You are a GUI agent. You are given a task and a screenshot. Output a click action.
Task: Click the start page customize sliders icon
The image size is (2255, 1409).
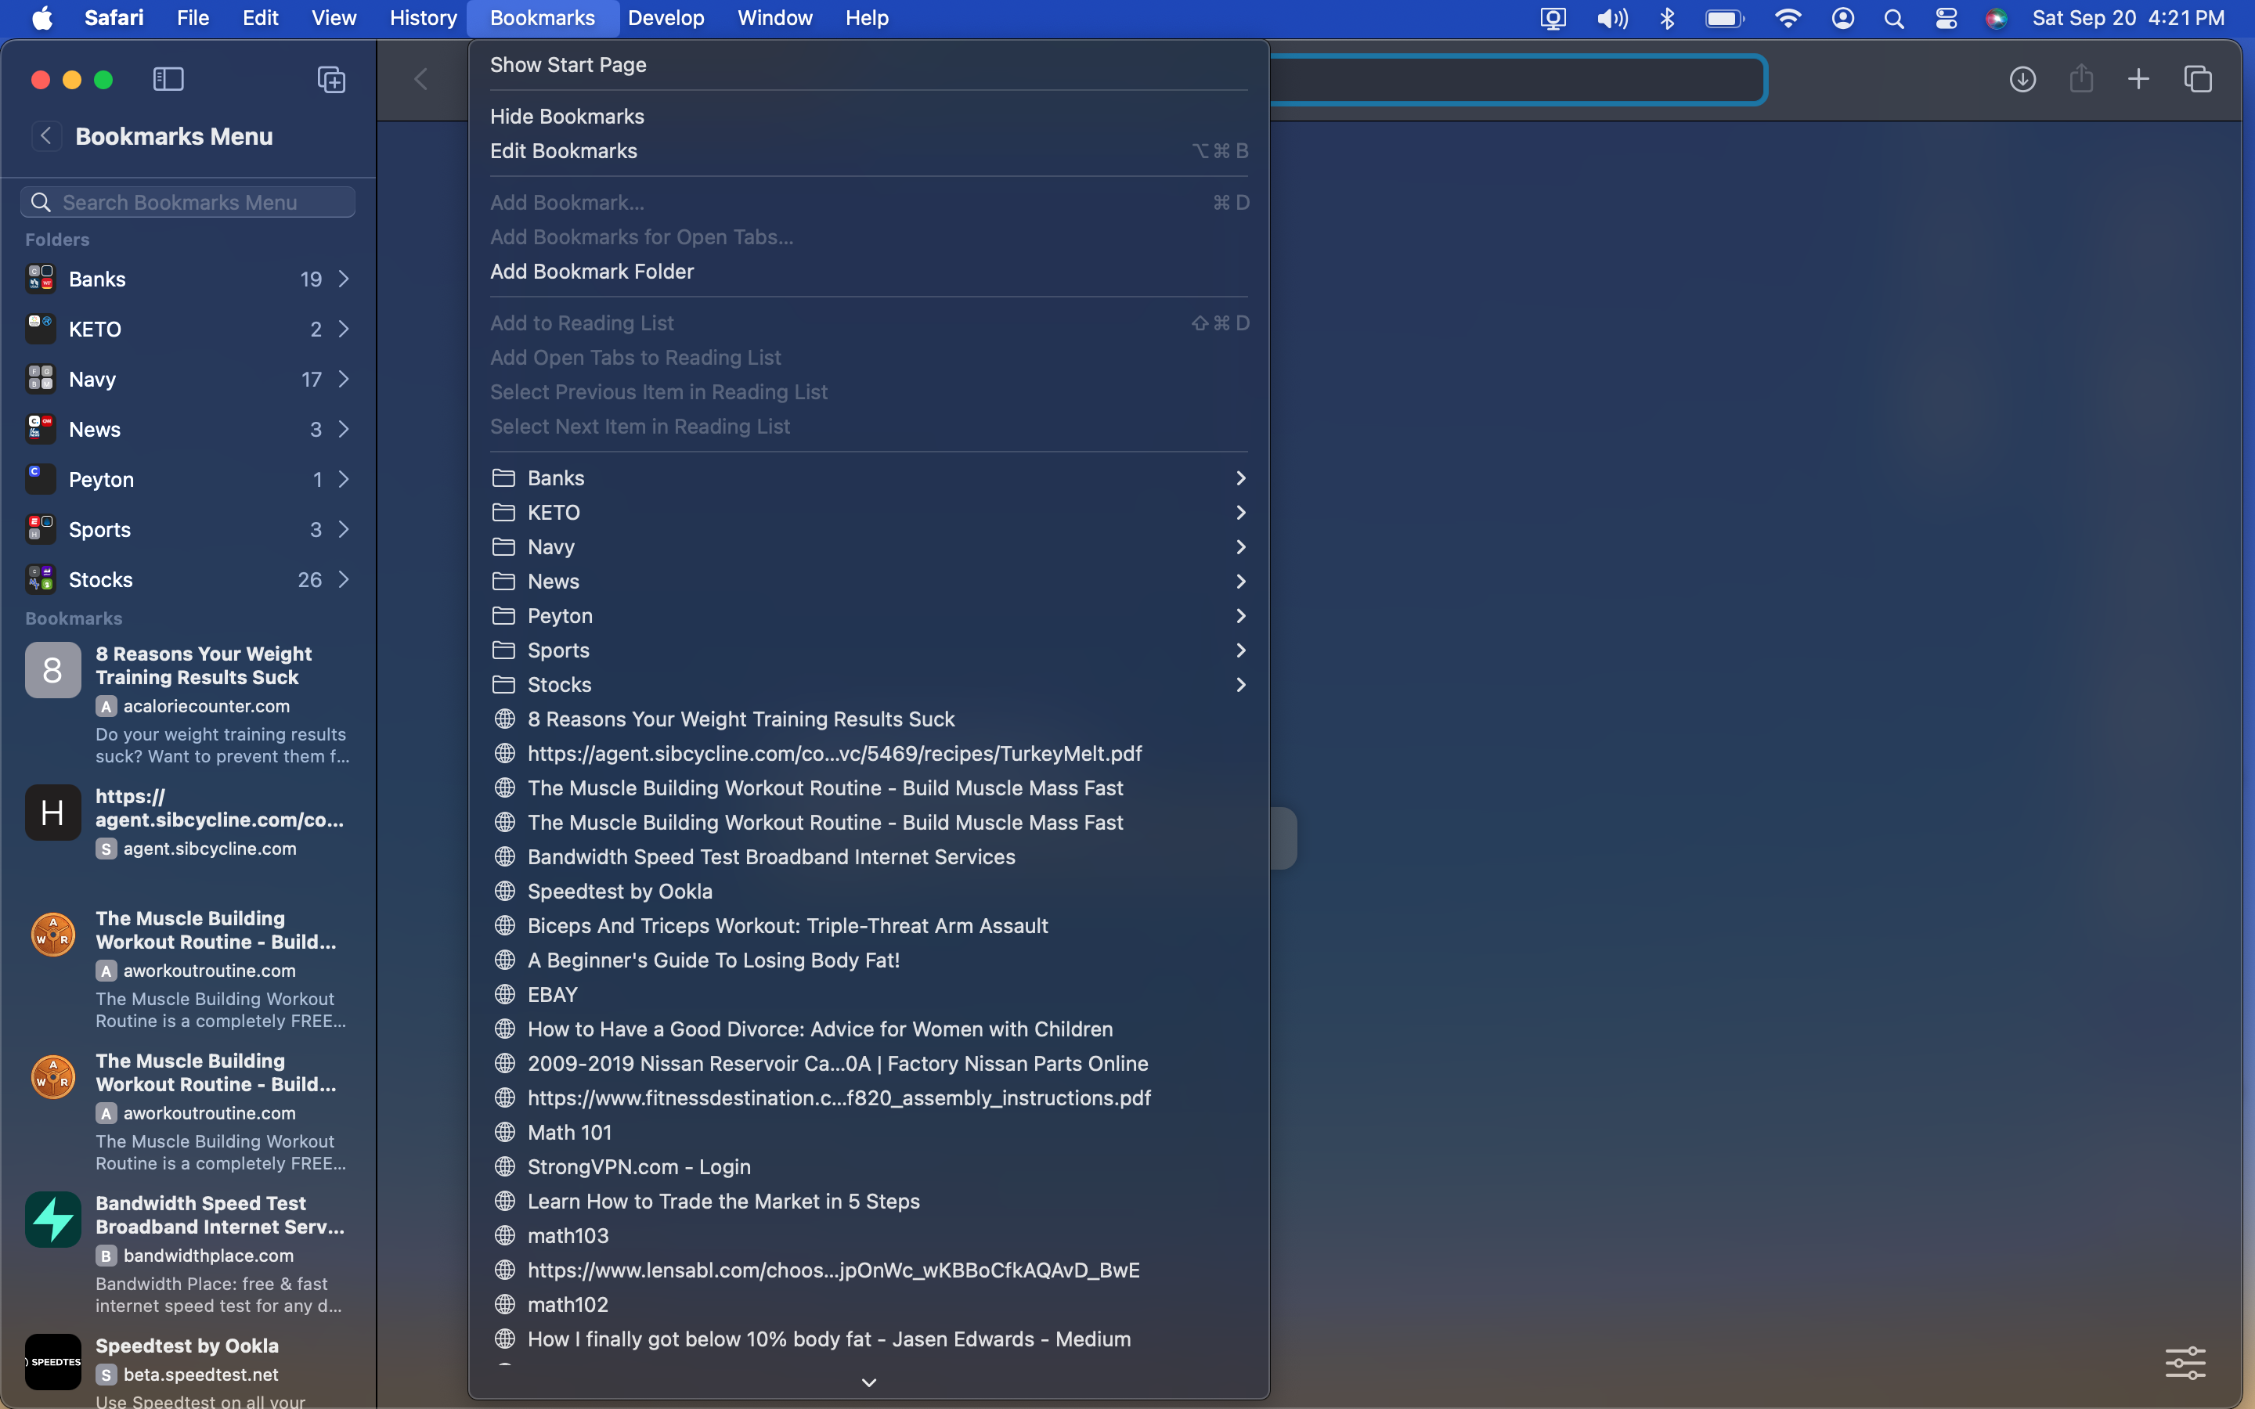2185,1362
